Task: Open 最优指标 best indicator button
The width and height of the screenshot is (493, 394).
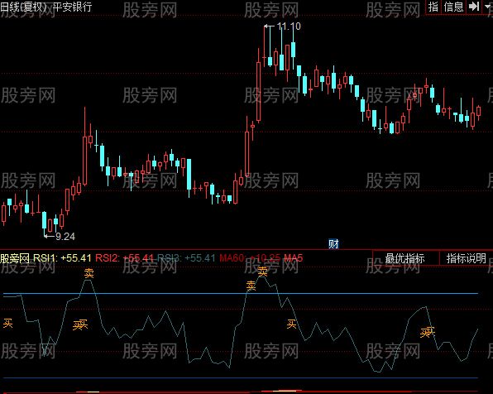Action: pyautogui.click(x=405, y=258)
